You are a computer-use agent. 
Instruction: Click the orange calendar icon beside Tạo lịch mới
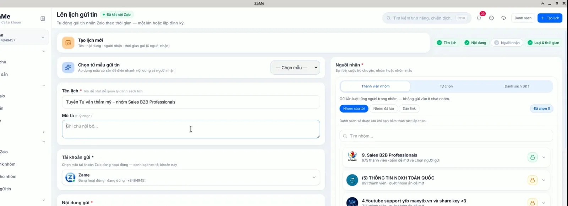(68, 43)
